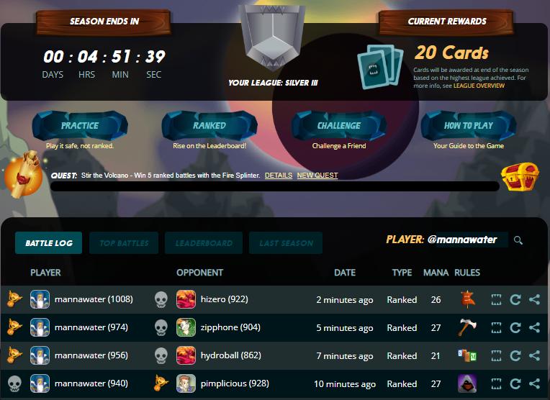
Task: Open the Leaderboard tab
Action: point(204,242)
